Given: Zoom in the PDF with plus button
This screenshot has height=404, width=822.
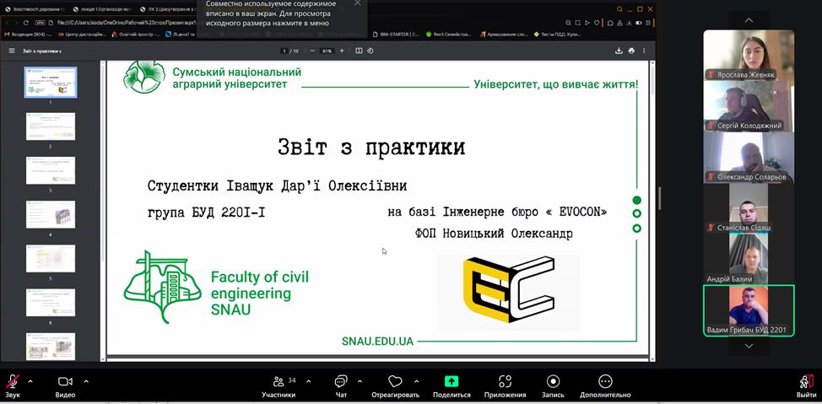Looking at the screenshot, I should [342, 51].
